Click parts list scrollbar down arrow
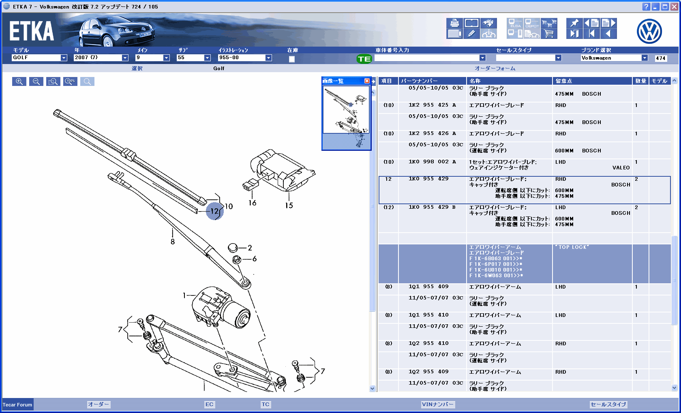Viewport: 681px width, 413px height. (x=674, y=388)
